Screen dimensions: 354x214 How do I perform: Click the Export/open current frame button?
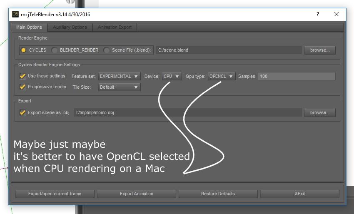pos(55,194)
